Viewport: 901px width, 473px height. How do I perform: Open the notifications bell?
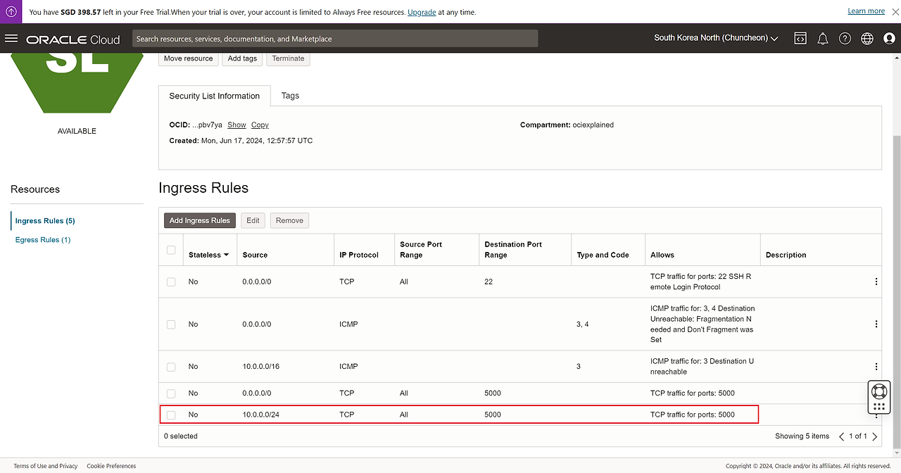pos(822,39)
